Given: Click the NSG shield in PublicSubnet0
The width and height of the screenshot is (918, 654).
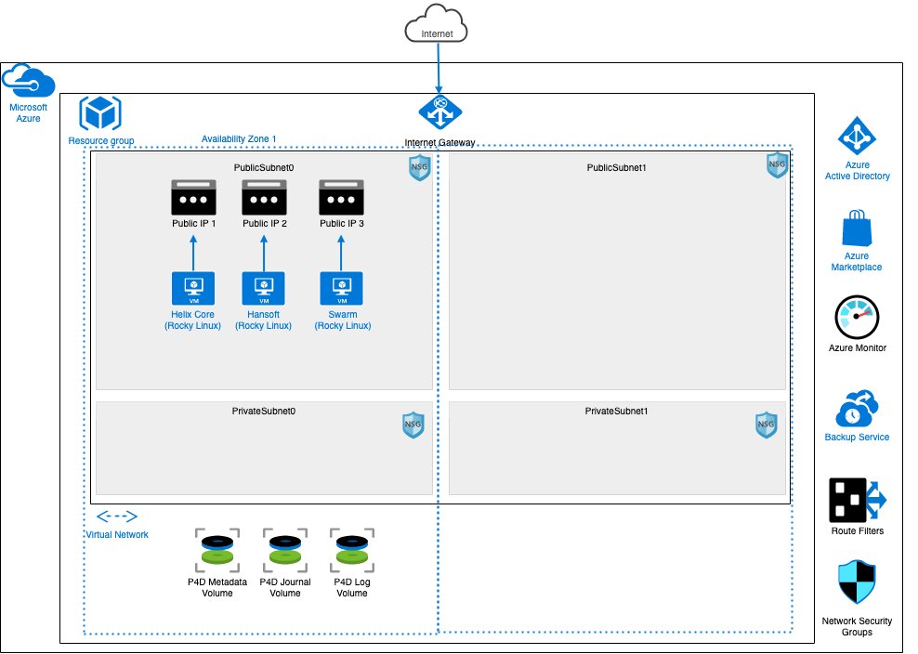Looking at the screenshot, I should click(x=419, y=167).
